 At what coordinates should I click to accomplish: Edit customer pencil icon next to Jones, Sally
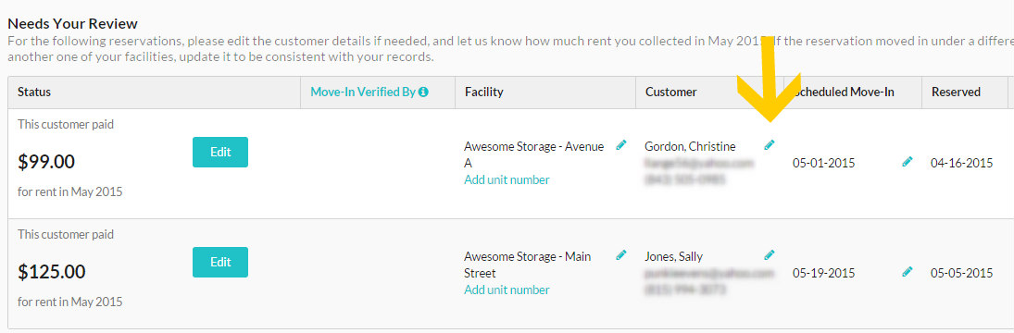click(x=769, y=255)
